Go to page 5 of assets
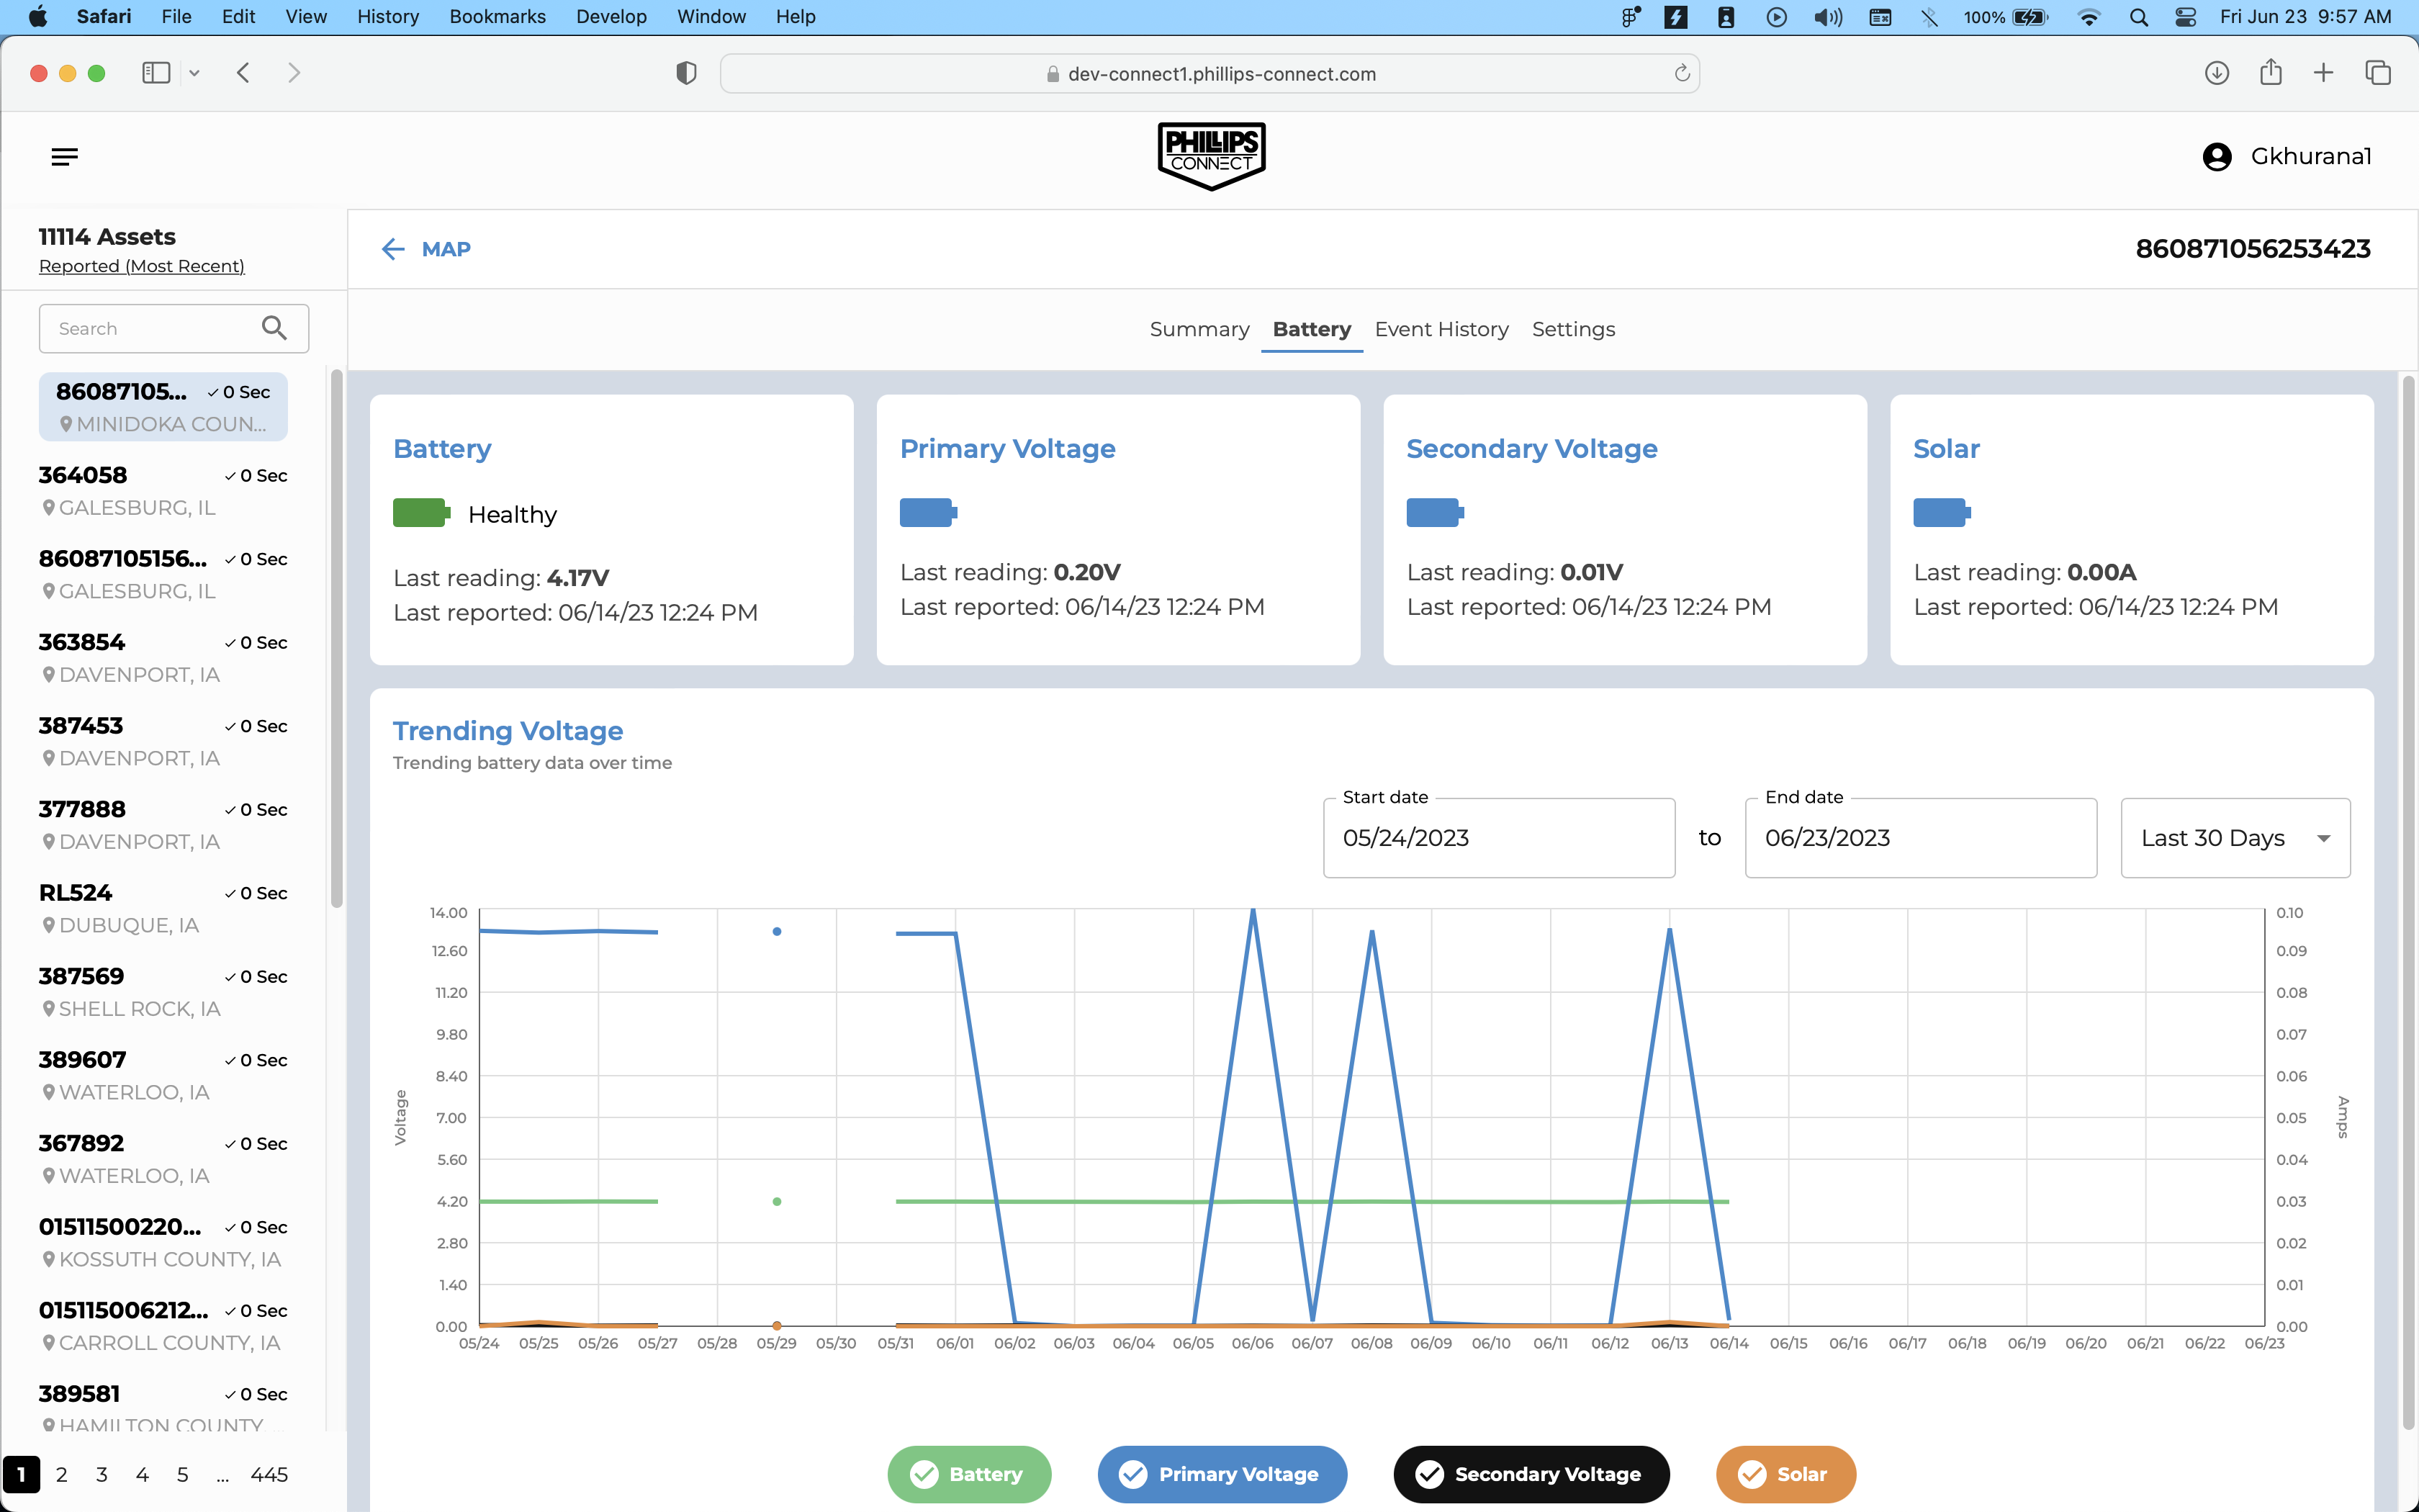Image resolution: width=2419 pixels, height=1512 pixels. [x=182, y=1475]
